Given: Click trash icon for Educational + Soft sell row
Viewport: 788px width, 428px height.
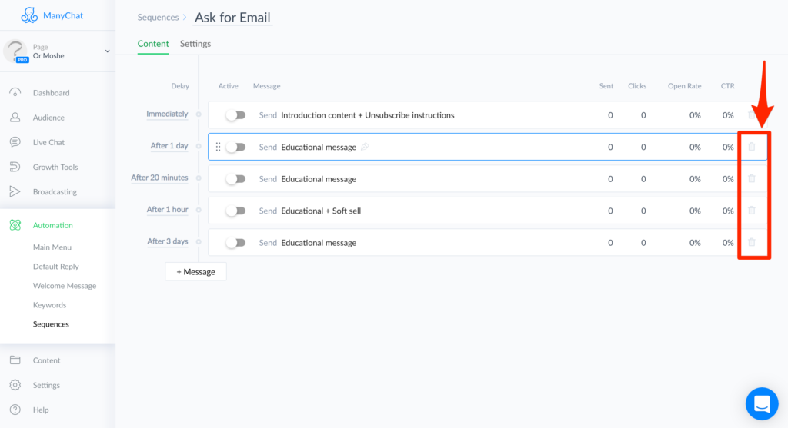Looking at the screenshot, I should coord(752,211).
